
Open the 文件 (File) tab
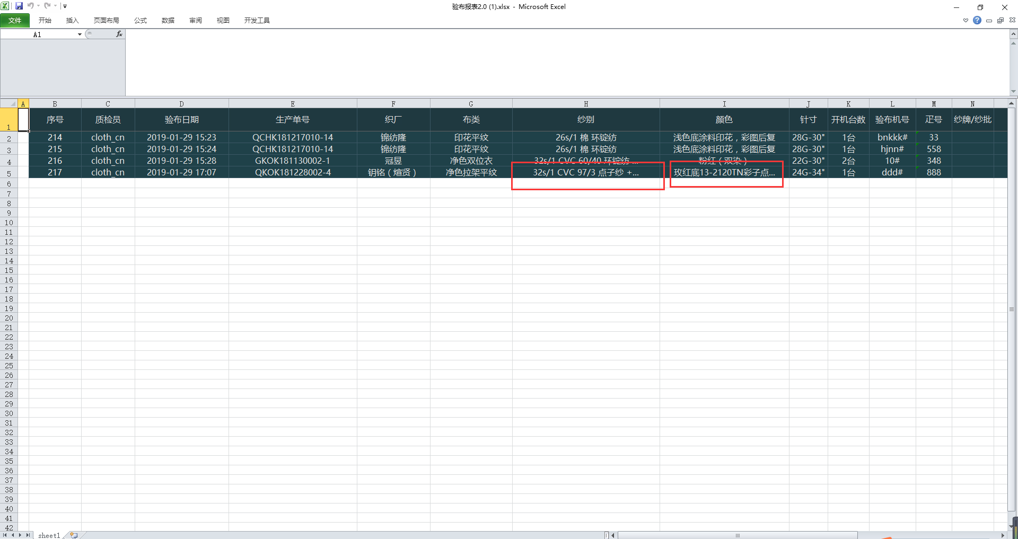pyautogui.click(x=15, y=20)
